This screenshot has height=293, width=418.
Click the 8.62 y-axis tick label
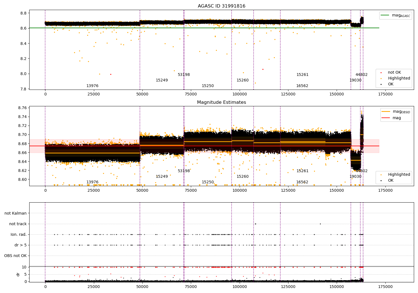click(22, 170)
